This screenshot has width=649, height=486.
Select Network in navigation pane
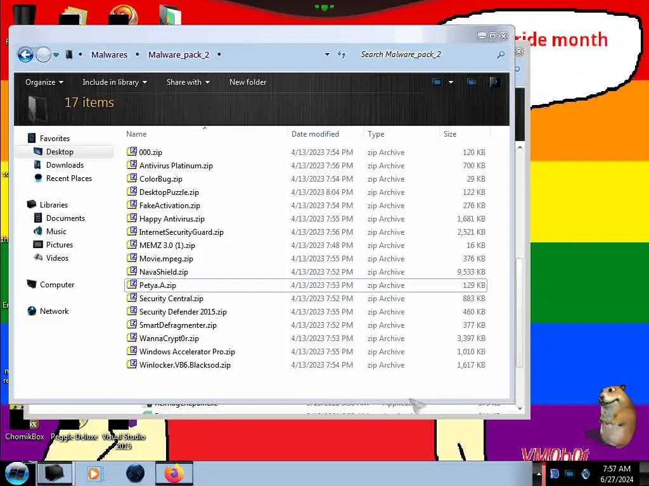pyautogui.click(x=54, y=311)
